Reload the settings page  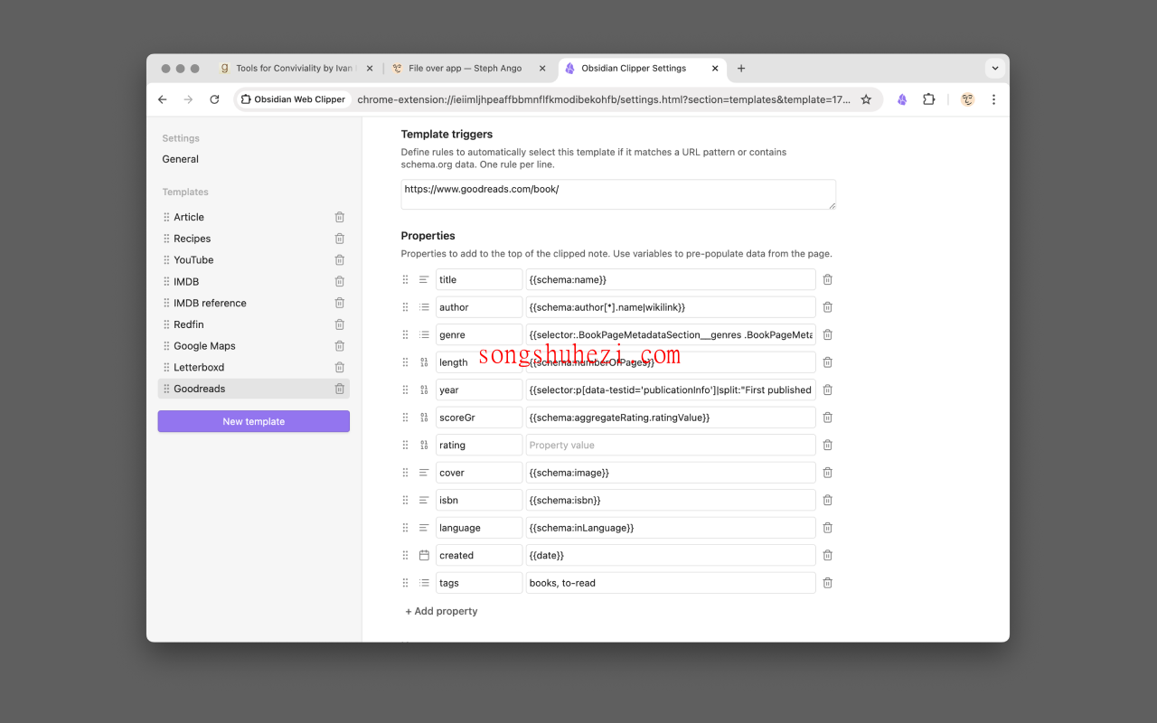click(214, 99)
